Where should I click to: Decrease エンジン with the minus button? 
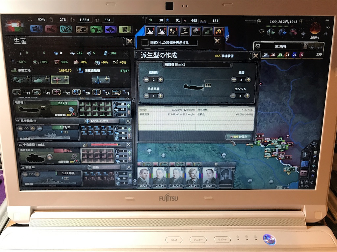pyautogui.click(x=233, y=96)
